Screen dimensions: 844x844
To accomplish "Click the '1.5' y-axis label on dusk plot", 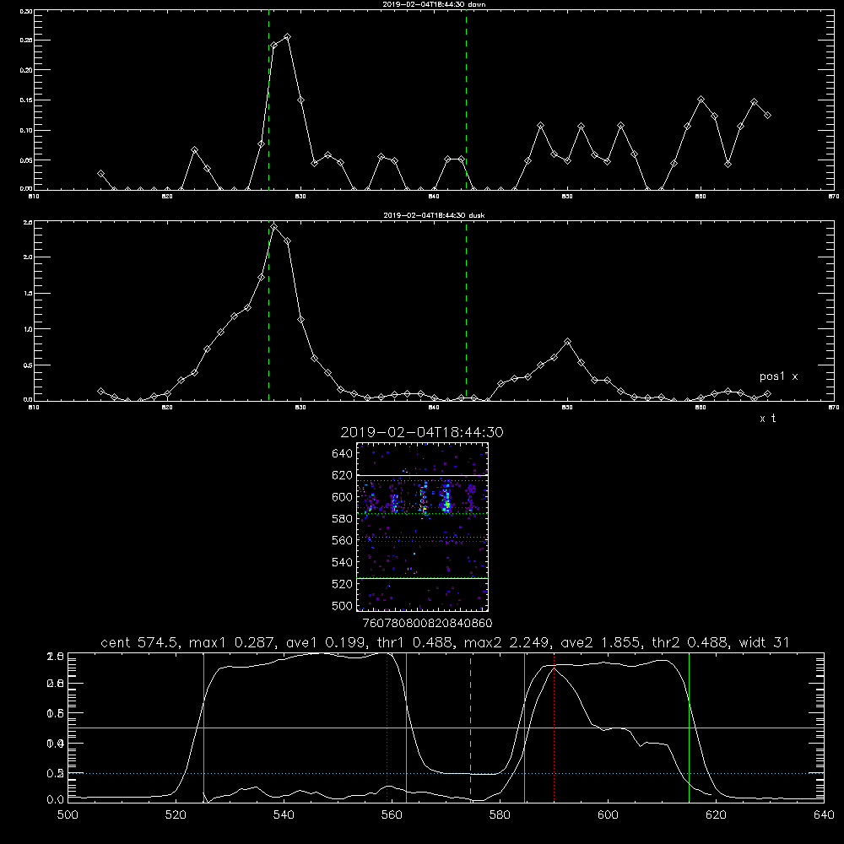I will 28,294.
